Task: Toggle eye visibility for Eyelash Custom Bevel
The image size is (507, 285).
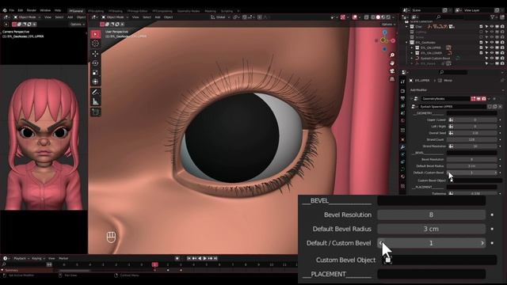Action: click(x=492, y=58)
